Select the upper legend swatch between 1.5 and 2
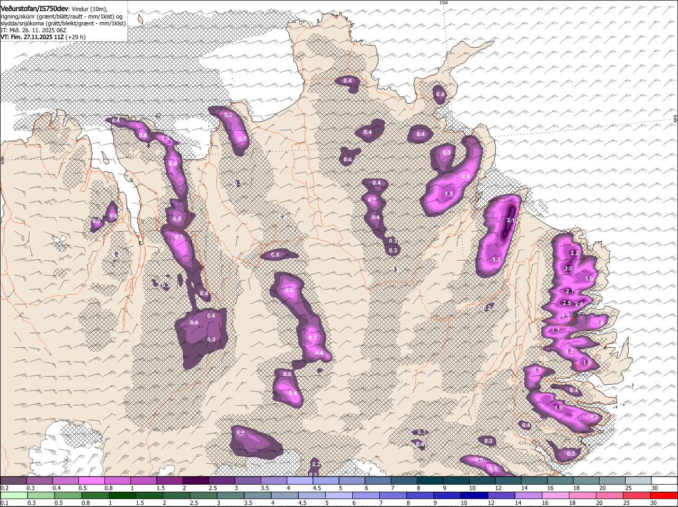678x507 pixels. tap(170, 481)
